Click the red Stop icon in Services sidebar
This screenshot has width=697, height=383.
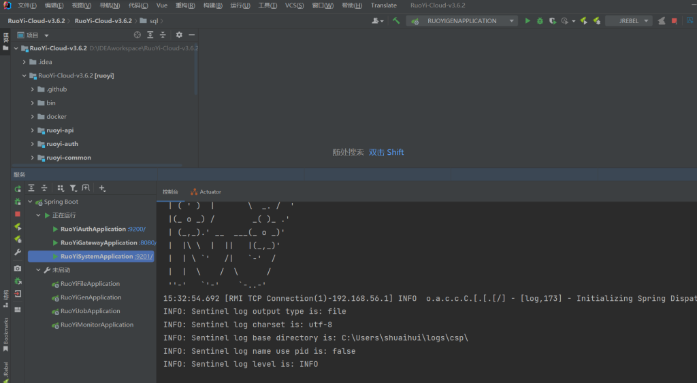(18, 214)
